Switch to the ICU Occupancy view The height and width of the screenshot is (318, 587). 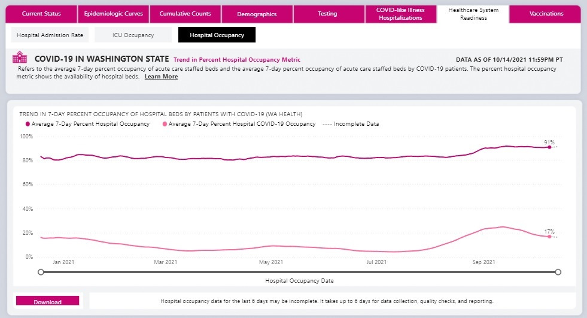[133, 35]
